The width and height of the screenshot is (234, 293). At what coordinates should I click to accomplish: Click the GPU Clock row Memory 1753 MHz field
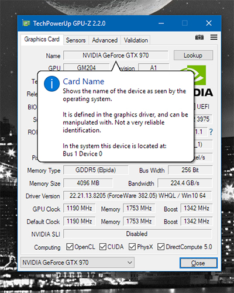[x=139, y=208]
